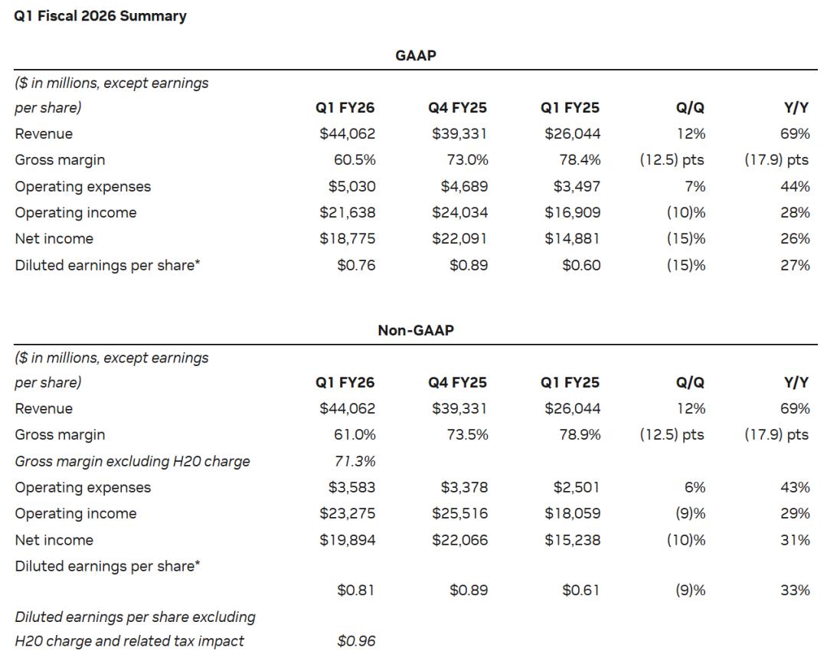
Task: Click GAAP Q1 FY26 revenue $44,062
Action: [x=347, y=133]
